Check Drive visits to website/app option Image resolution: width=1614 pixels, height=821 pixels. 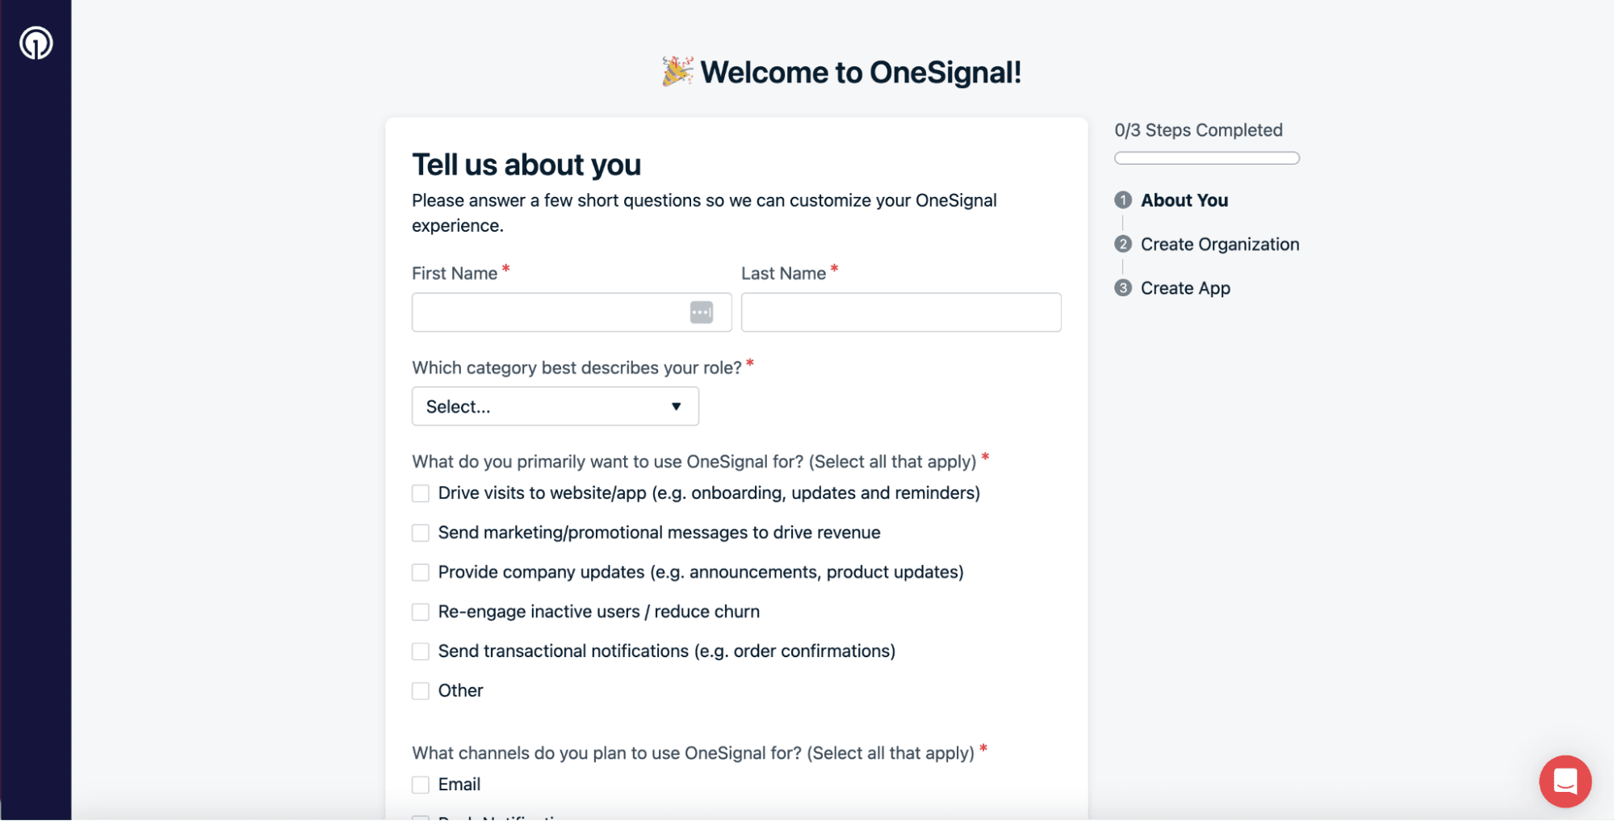point(421,493)
